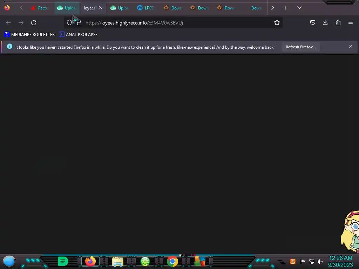Image resolution: width=359 pixels, height=269 pixels.
Task: Reload the current page
Action: click(x=34, y=23)
